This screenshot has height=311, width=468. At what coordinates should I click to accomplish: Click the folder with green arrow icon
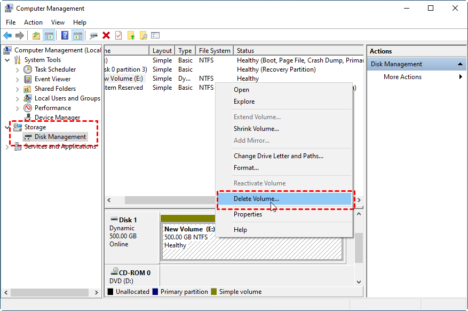(131, 36)
